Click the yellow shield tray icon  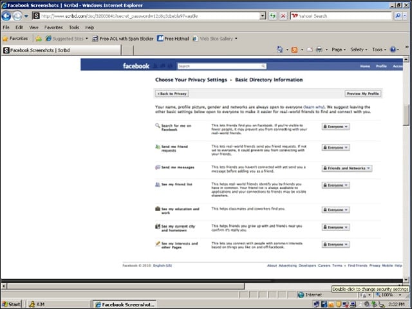point(338,304)
